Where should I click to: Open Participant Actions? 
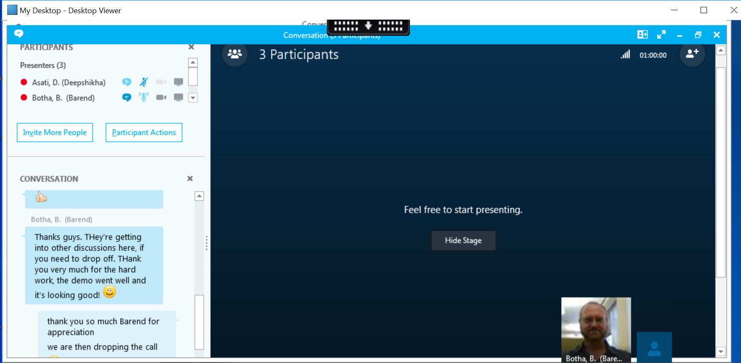[144, 133]
